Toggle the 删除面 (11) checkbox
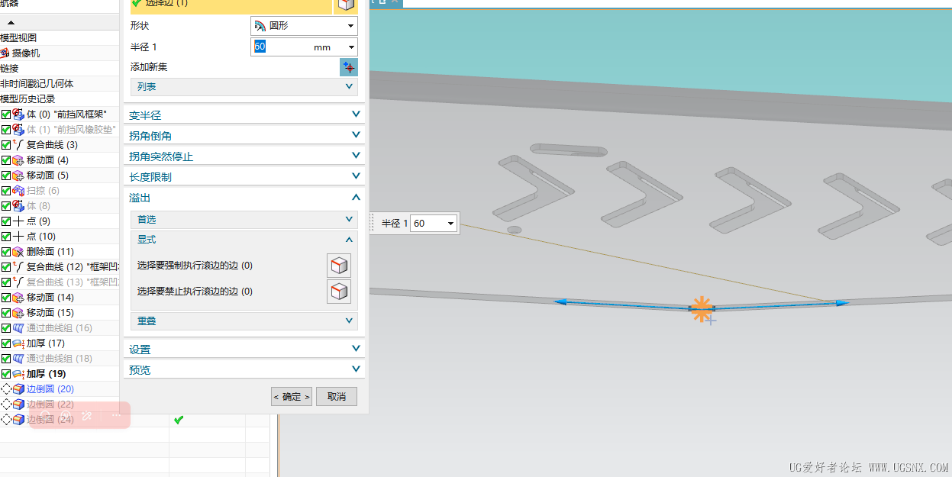 point(6,252)
